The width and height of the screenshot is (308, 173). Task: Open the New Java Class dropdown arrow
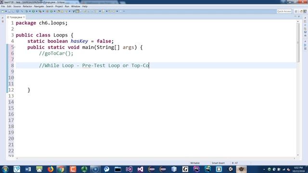coord(54,11)
